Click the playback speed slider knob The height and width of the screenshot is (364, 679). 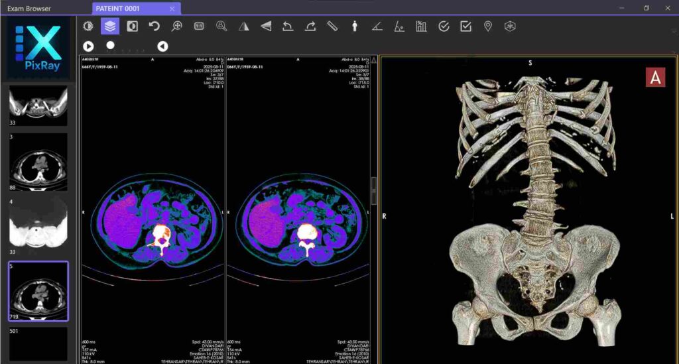pyautogui.click(x=111, y=45)
